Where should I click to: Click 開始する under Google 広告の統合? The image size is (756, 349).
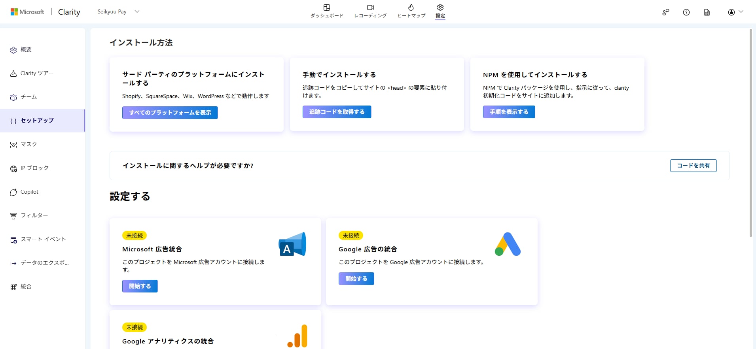[x=356, y=279]
